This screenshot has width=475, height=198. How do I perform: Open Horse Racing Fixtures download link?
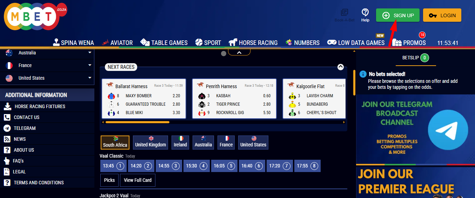point(40,106)
